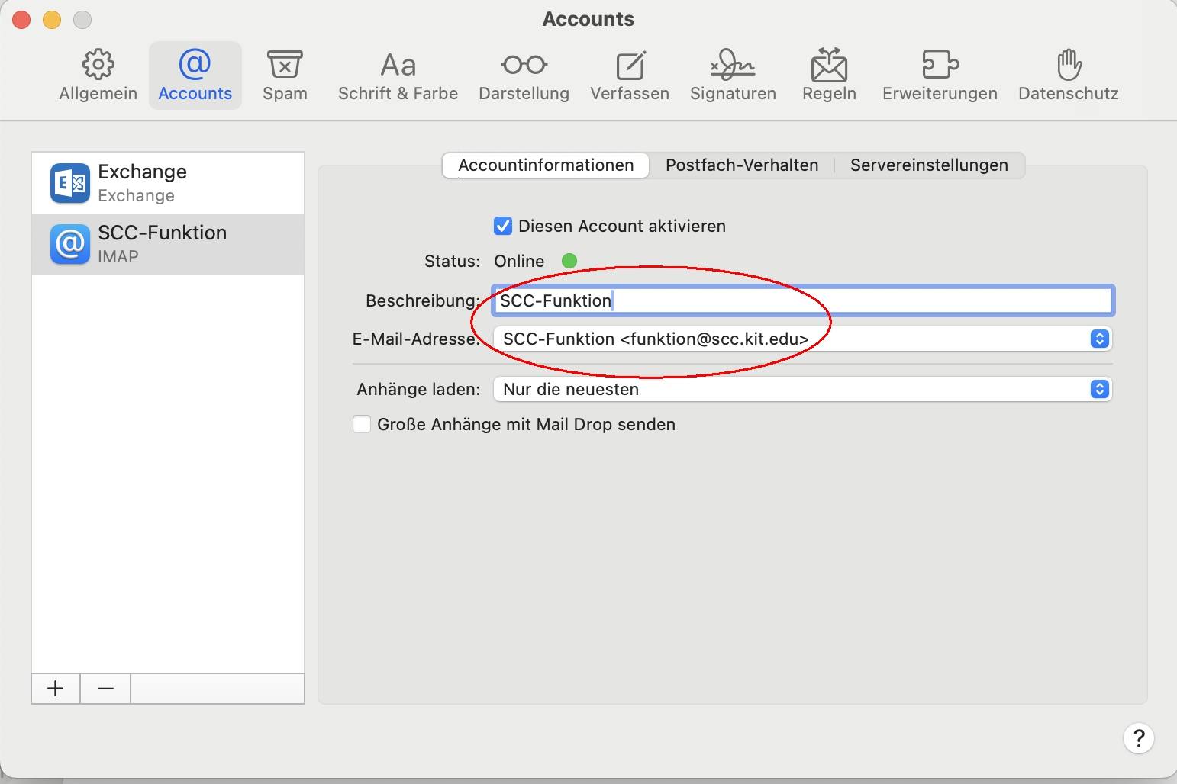Select the Exchange account in sidebar
Image resolution: width=1177 pixels, height=784 pixels.
pyautogui.click(x=168, y=183)
